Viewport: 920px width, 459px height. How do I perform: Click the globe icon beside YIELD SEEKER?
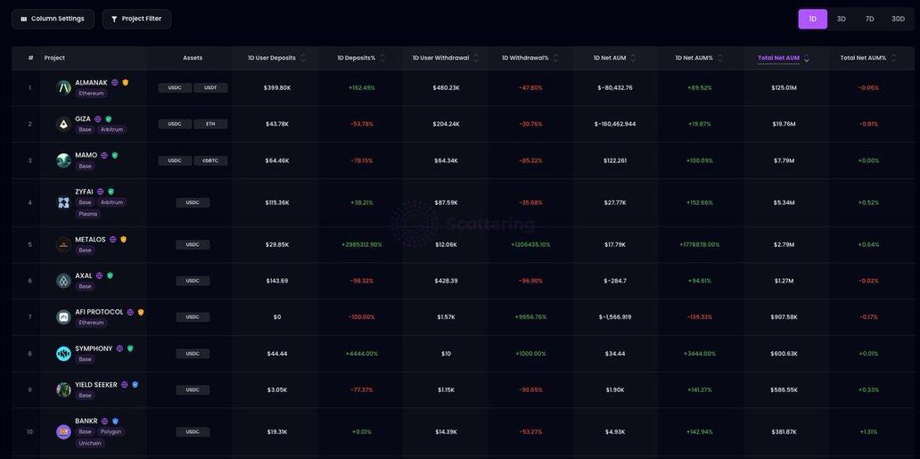click(x=124, y=385)
